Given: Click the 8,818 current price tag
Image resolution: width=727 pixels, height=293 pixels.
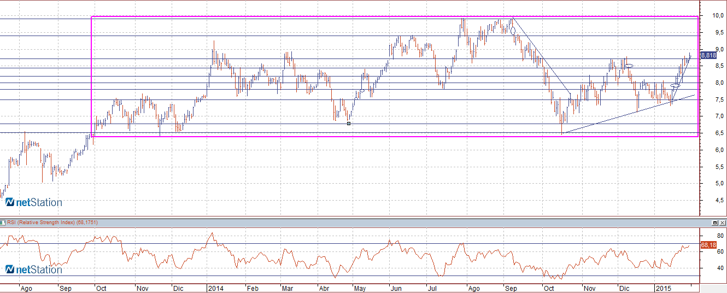Looking at the screenshot, I should (x=708, y=55).
